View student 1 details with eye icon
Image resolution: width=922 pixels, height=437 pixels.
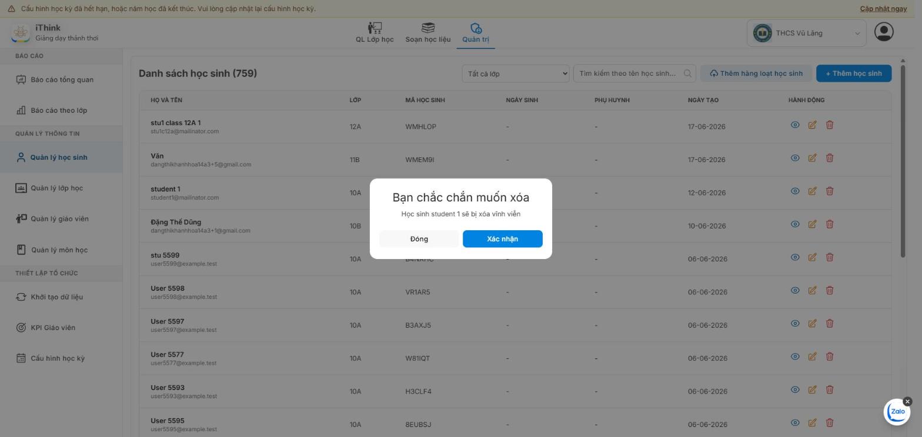pos(795,191)
